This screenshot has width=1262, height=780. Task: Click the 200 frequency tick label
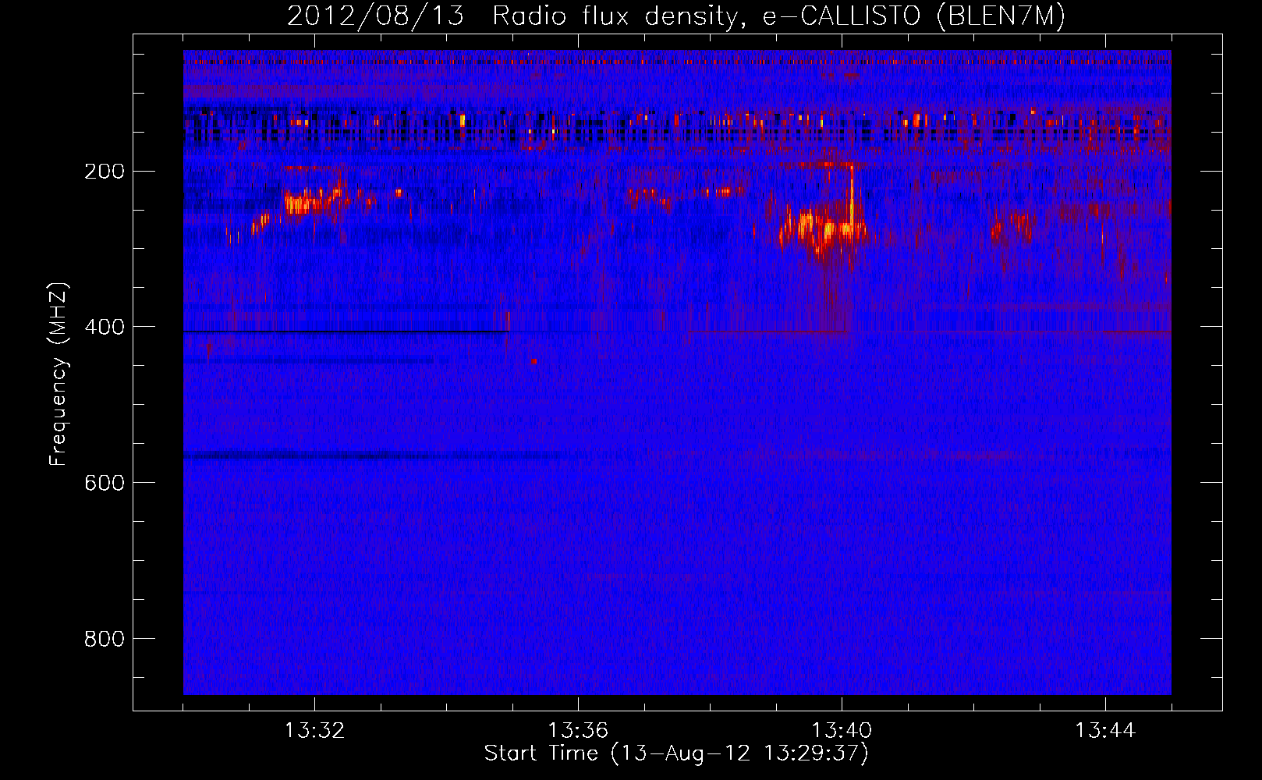coord(105,171)
